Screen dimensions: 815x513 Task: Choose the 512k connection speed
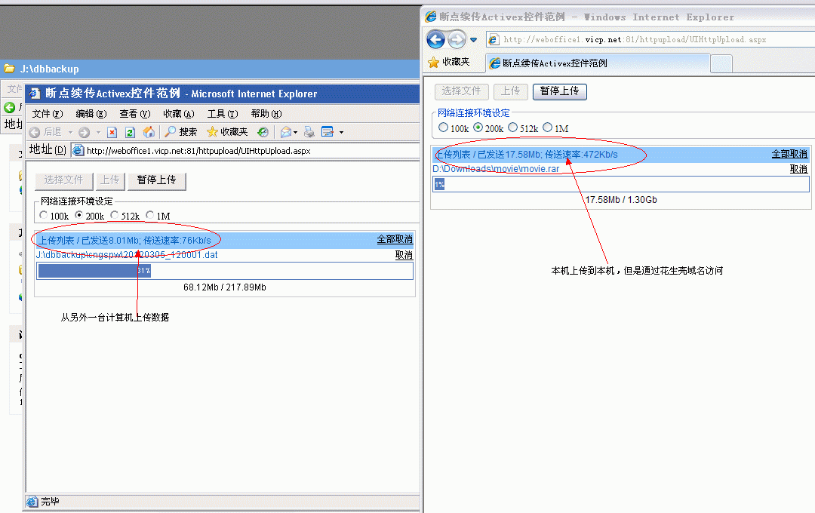(x=513, y=127)
